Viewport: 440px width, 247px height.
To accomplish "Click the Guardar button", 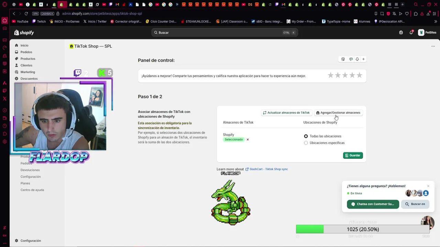I will [353, 155].
